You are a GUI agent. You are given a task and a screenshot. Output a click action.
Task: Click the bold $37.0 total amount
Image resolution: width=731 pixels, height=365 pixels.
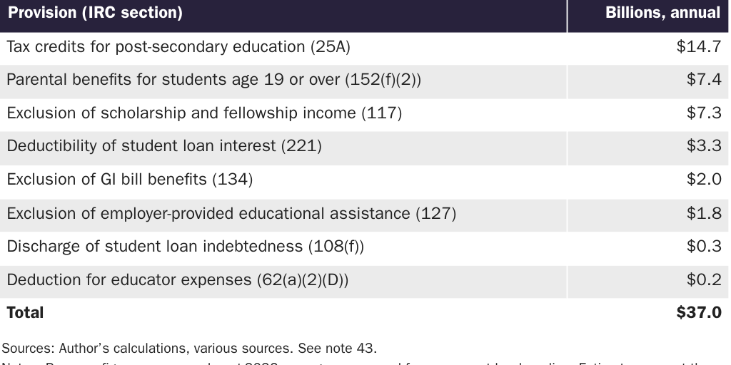pyautogui.click(x=699, y=312)
